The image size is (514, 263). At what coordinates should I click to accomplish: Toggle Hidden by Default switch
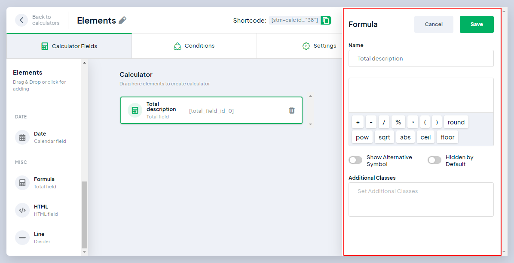[x=434, y=160]
